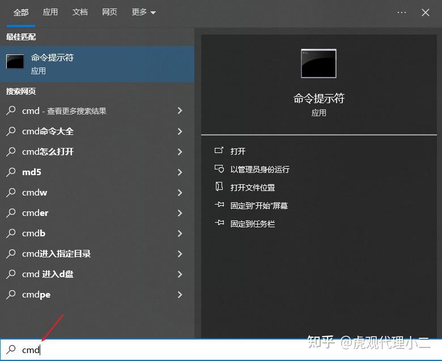442x361 pixels.
Task: Select the cmdw search suggestion
Action: [x=97, y=193]
